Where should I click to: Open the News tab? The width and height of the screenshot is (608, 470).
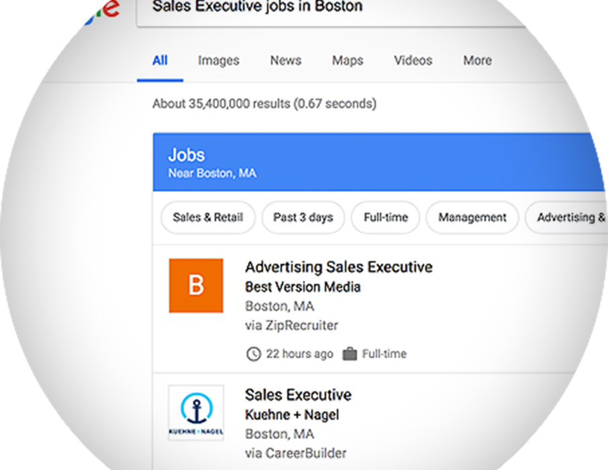(x=286, y=60)
